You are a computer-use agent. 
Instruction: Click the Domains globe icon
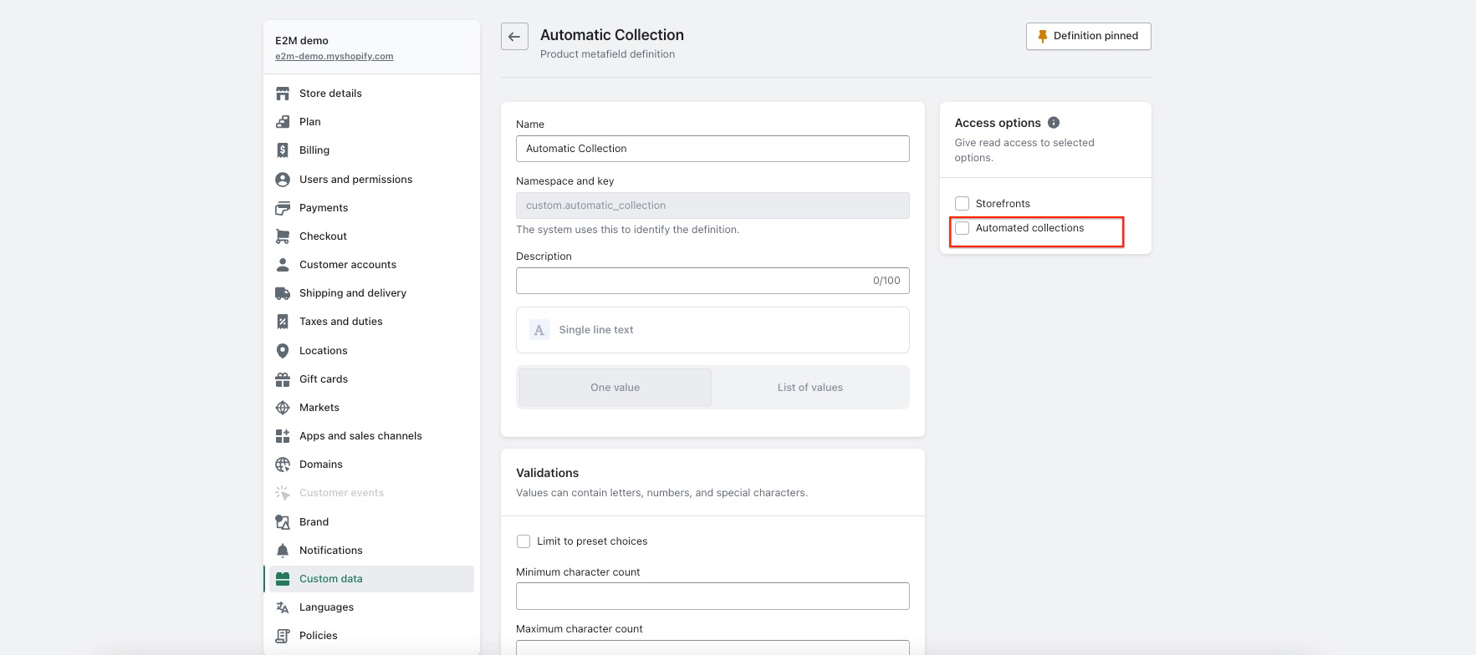pyautogui.click(x=283, y=465)
